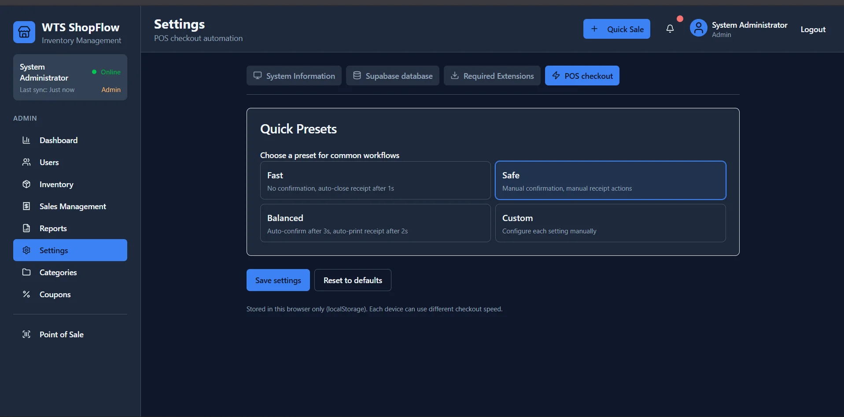This screenshot has width=844, height=417.
Task: Start a Quick Sale
Action: pyautogui.click(x=616, y=29)
